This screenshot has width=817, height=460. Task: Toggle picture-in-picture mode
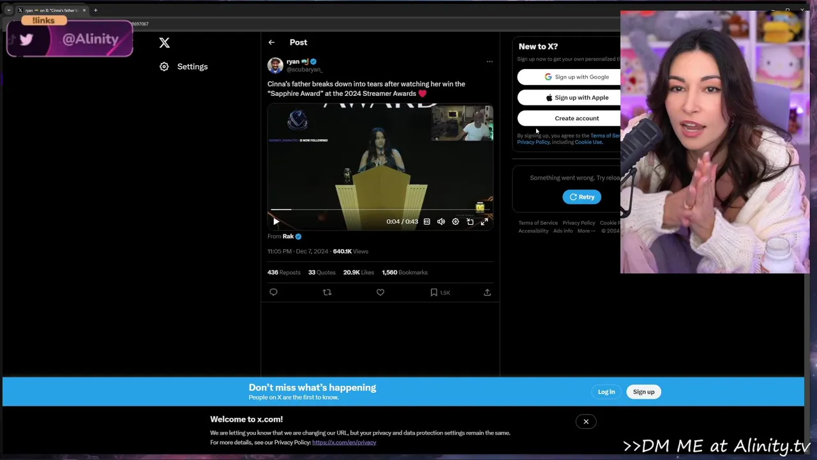tap(470, 222)
